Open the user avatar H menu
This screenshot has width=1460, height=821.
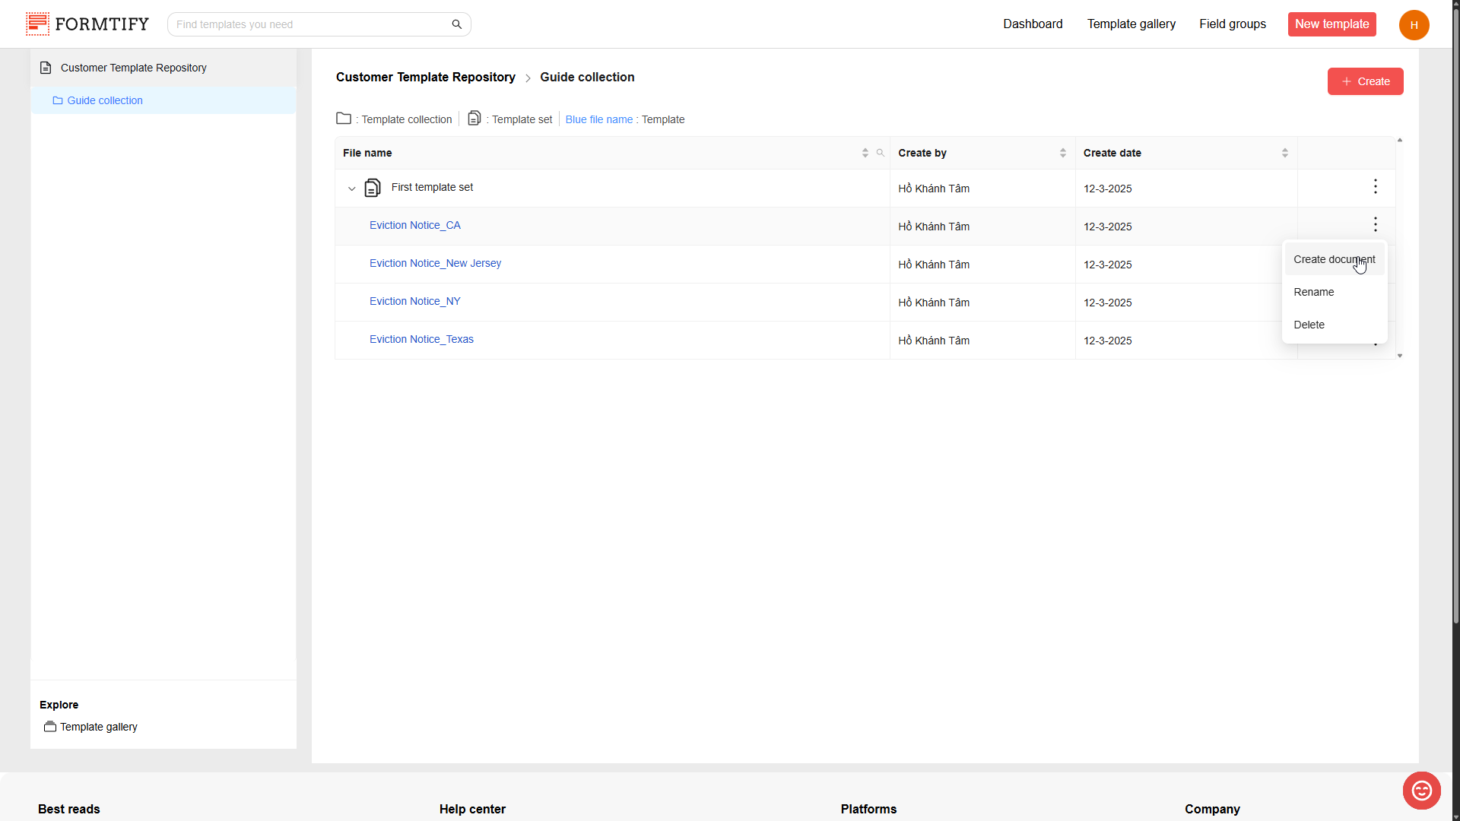(1414, 25)
